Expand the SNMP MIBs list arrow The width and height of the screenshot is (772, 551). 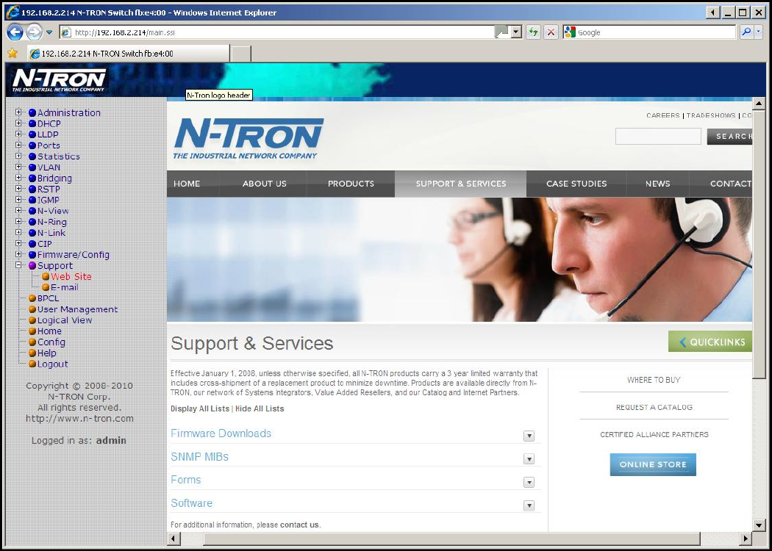click(x=528, y=459)
